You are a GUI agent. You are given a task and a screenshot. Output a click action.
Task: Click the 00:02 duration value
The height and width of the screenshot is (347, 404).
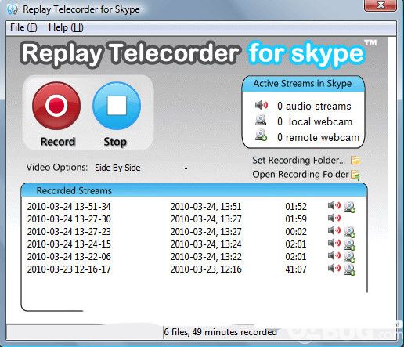(x=296, y=232)
